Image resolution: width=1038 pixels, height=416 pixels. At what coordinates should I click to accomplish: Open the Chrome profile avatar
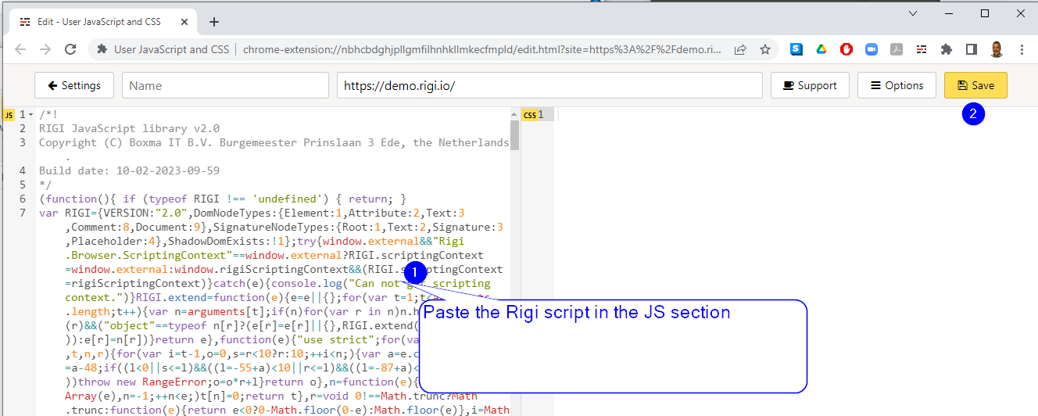coord(997,49)
